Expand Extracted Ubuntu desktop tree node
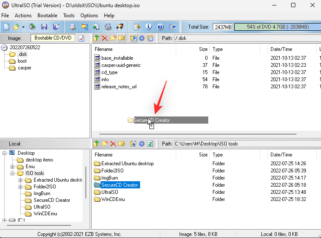 [x=20, y=180]
